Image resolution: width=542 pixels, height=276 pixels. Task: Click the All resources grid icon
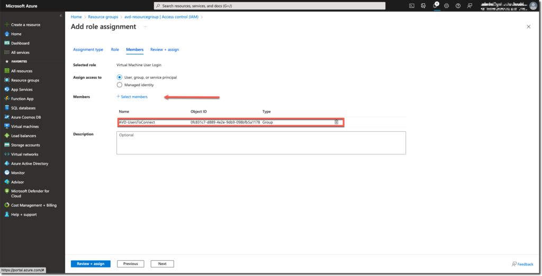coord(6,71)
